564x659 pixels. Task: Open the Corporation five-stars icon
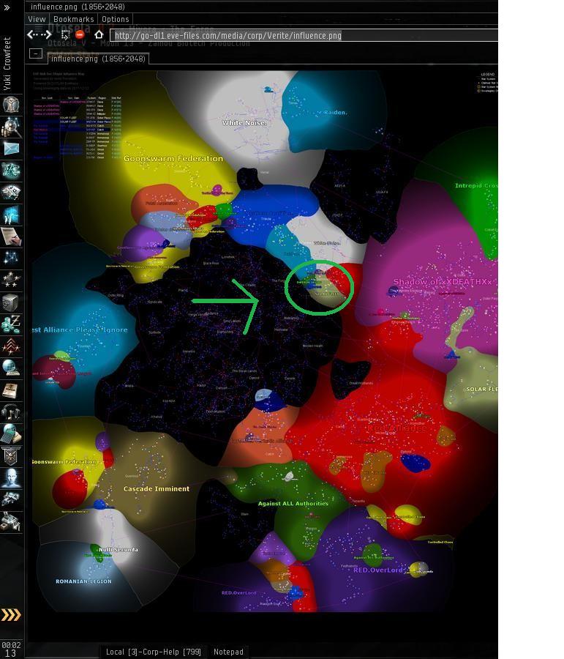click(x=11, y=280)
